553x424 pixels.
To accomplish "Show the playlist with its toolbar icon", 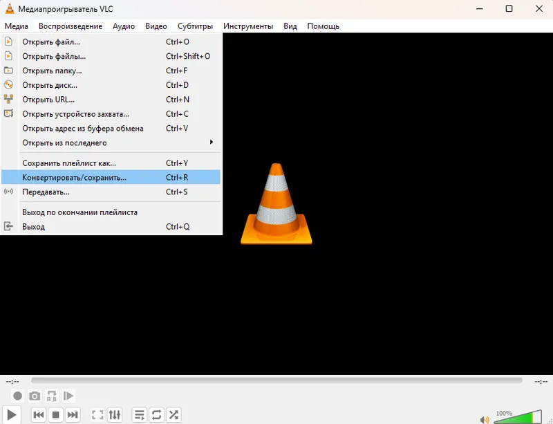I will pos(140,415).
